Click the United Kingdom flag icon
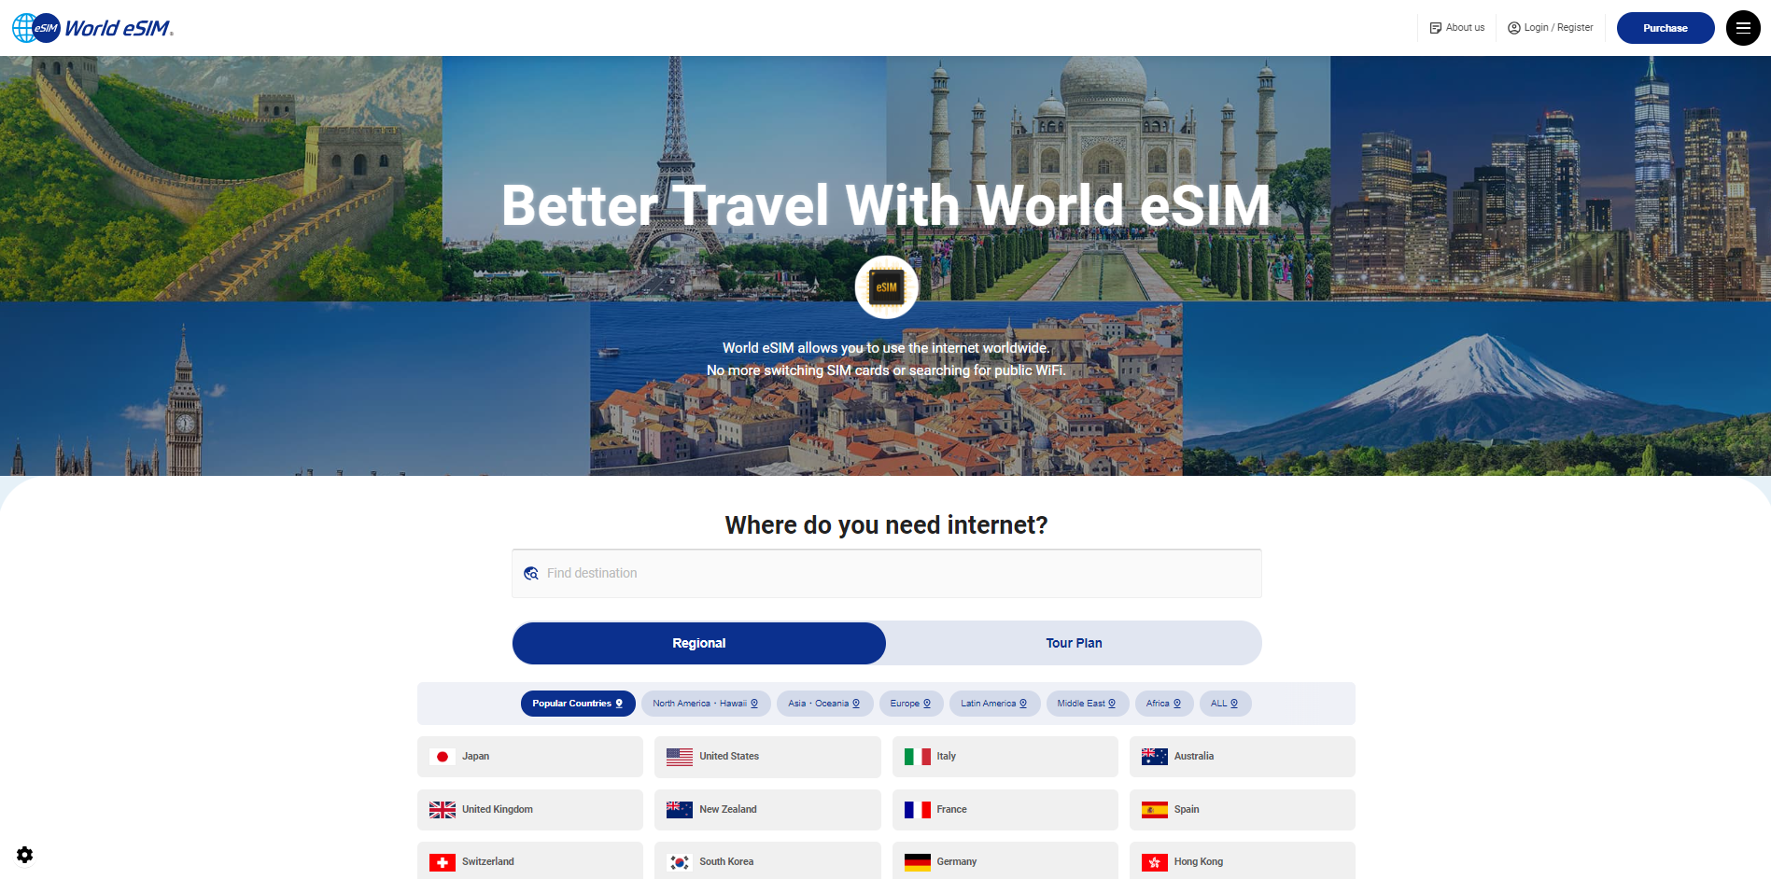Viewport: 1771px width, 879px height. coord(443,810)
